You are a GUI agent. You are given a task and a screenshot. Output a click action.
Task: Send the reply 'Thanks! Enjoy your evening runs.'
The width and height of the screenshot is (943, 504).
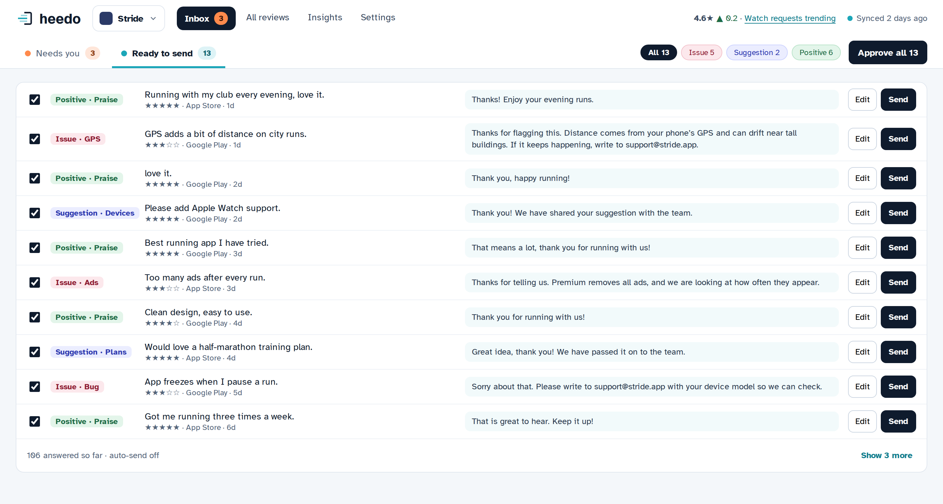898,100
